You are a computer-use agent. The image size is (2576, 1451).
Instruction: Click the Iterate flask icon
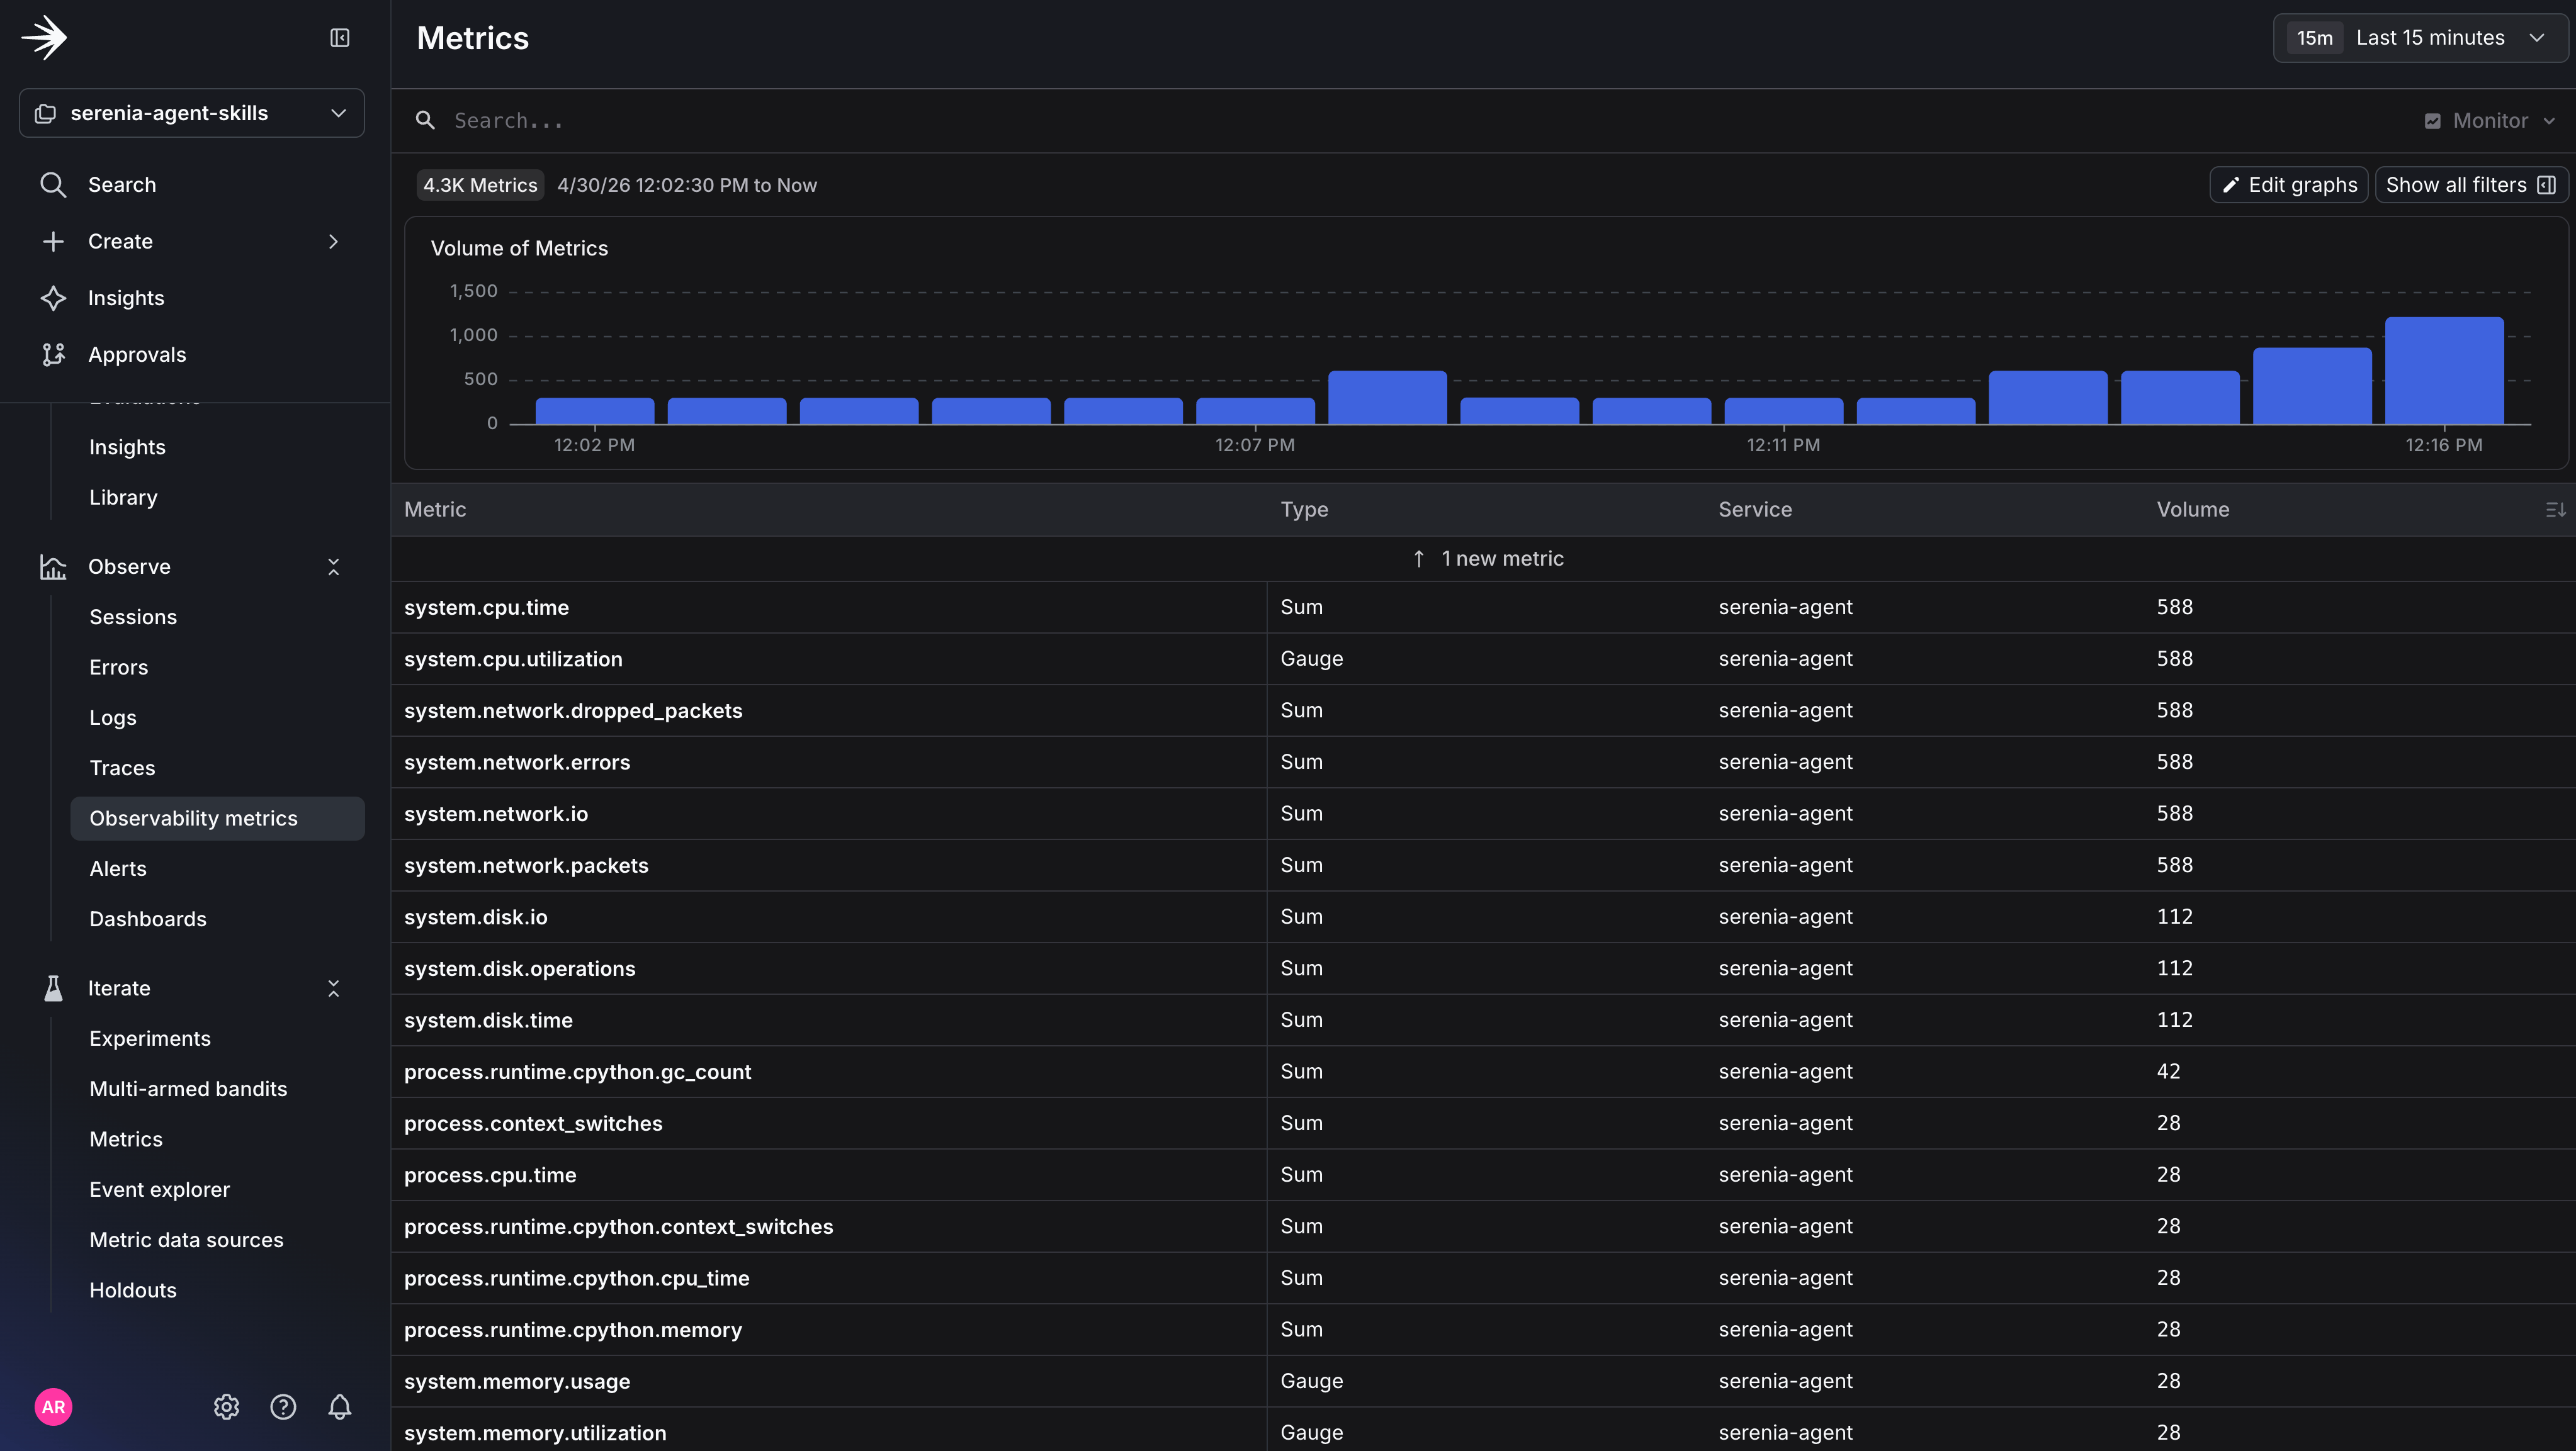(x=53, y=989)
